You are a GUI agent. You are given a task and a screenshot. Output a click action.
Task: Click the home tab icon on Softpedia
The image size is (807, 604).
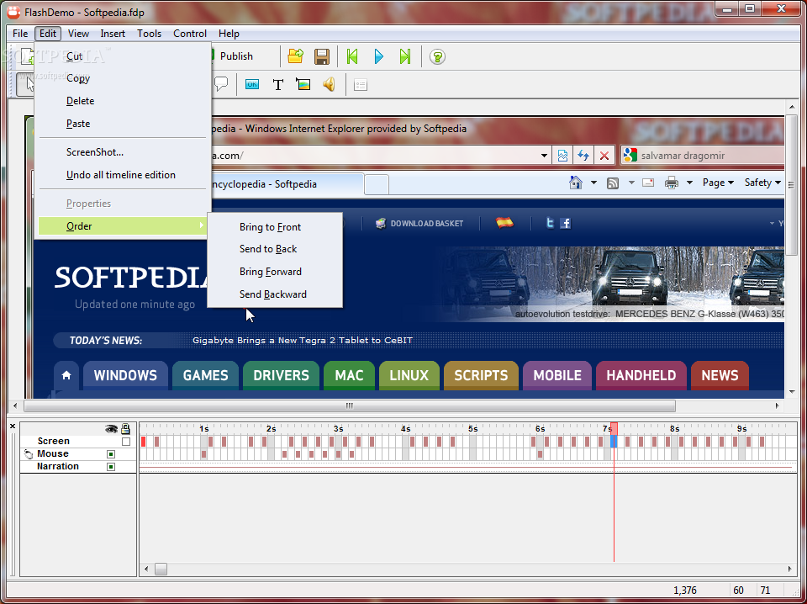coord(66,375)
